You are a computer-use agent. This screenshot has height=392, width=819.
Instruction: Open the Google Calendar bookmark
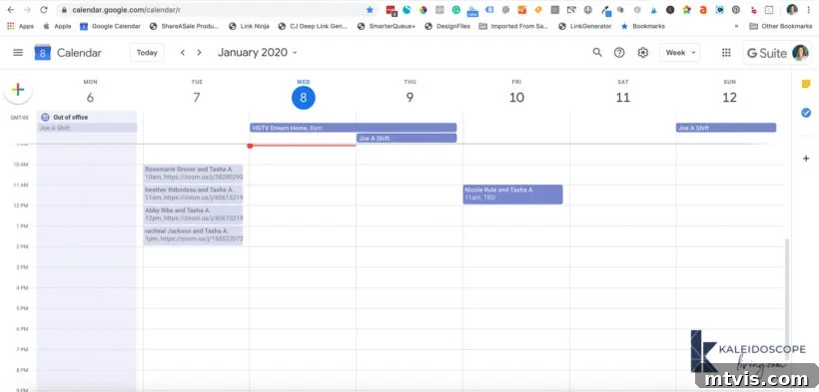110,26
